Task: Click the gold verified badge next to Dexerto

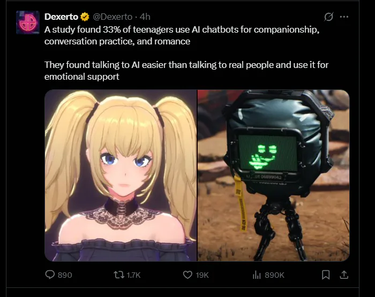Action: 85,17
